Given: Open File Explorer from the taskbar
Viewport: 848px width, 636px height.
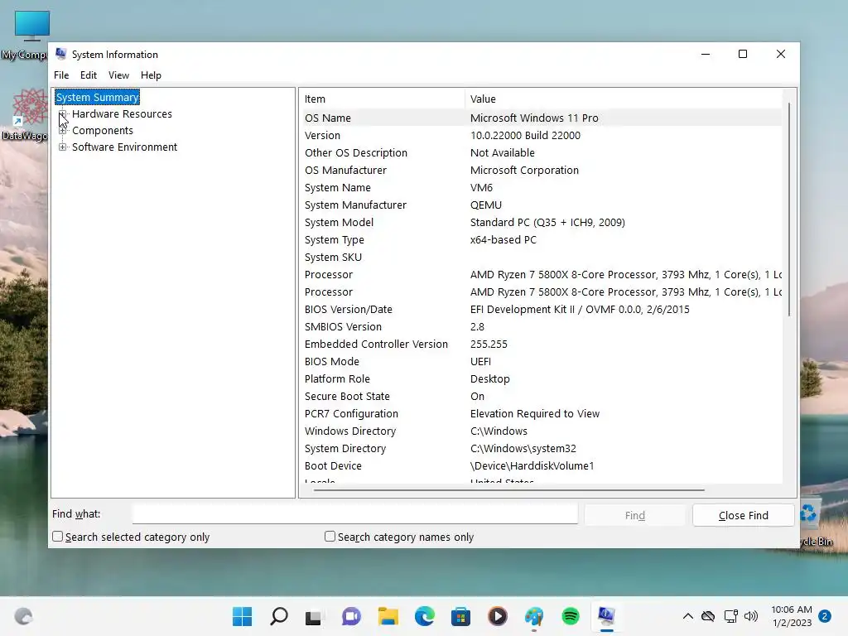Looking at the screenshot, I should tap(388, 616).
